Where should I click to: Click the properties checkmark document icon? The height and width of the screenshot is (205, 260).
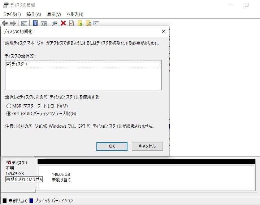pos(71,23)
